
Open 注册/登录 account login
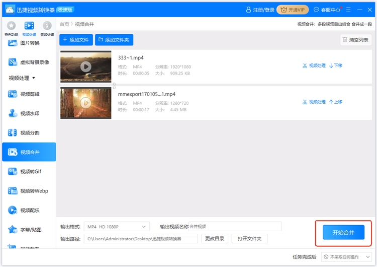pyautogui.click(x=260, y=10)
